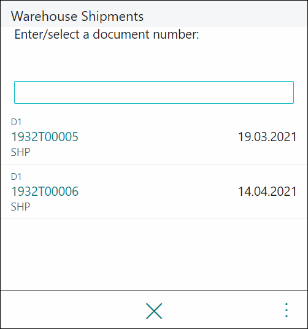Image resolution: width=308 pixels, height=329 pixels.
Task: Click the Warehouse Shipments title header
Action: pos(77,16)
